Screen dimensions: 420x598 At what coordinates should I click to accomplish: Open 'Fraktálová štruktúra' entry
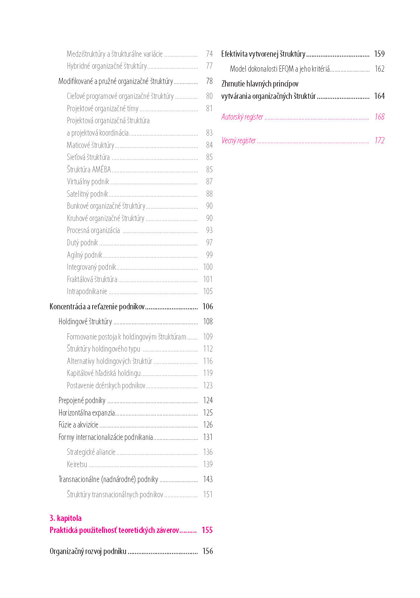pos(92,280)
